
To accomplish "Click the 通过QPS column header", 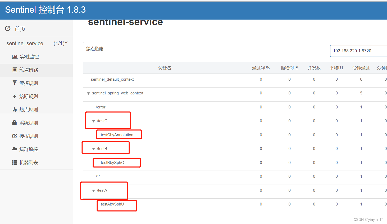I will point(261,68).
